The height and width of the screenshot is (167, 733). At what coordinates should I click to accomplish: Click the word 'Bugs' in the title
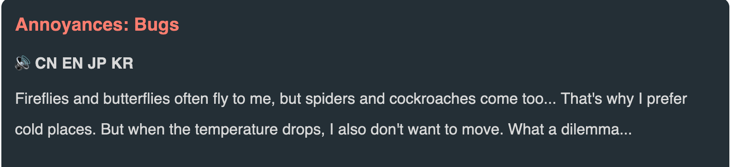156,25
